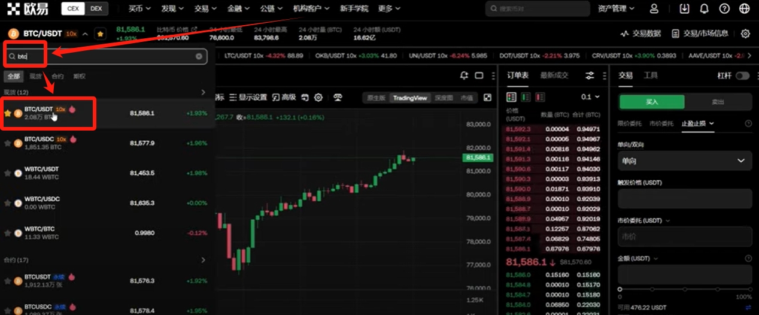
Task: Click the chart layout rectangle icon
Action: point(479,75)
